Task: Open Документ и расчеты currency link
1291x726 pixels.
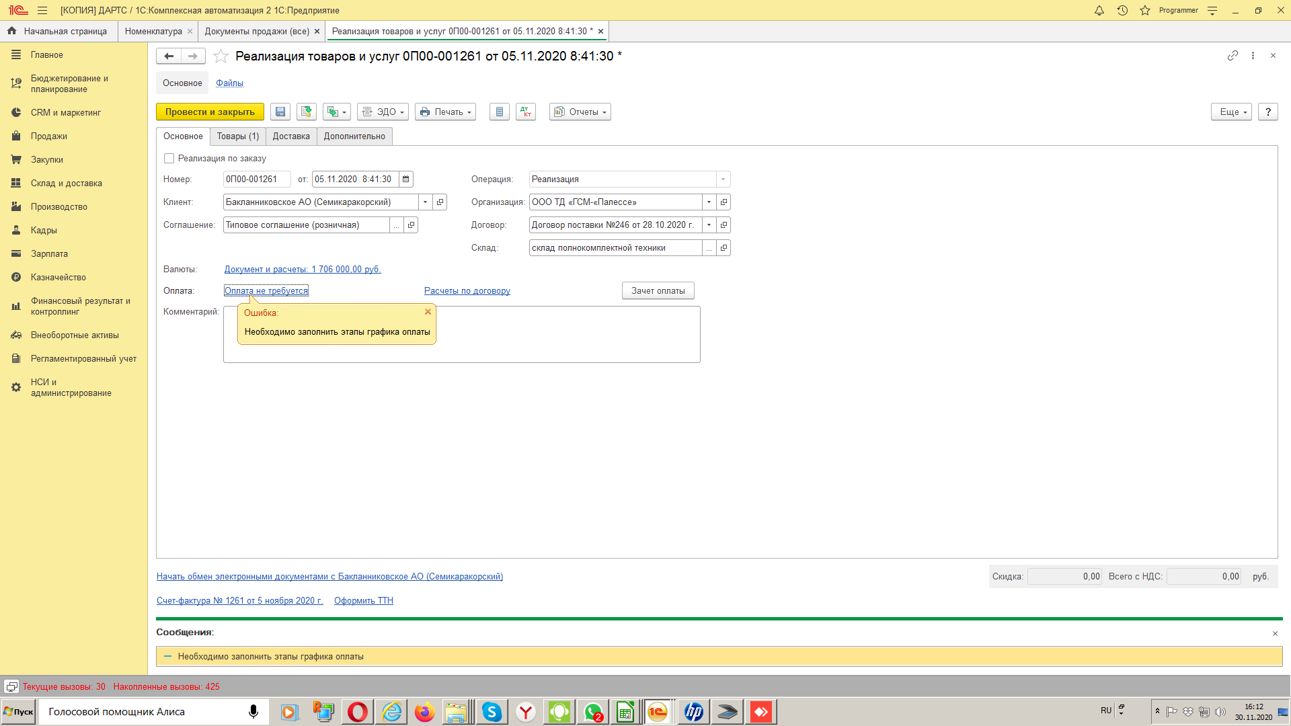Action: (303, 270)
